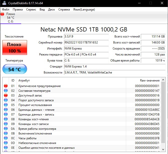Click the Прошивка 3.S.F.9 field
Screen dimensions: 168x154
pos(86,36)
